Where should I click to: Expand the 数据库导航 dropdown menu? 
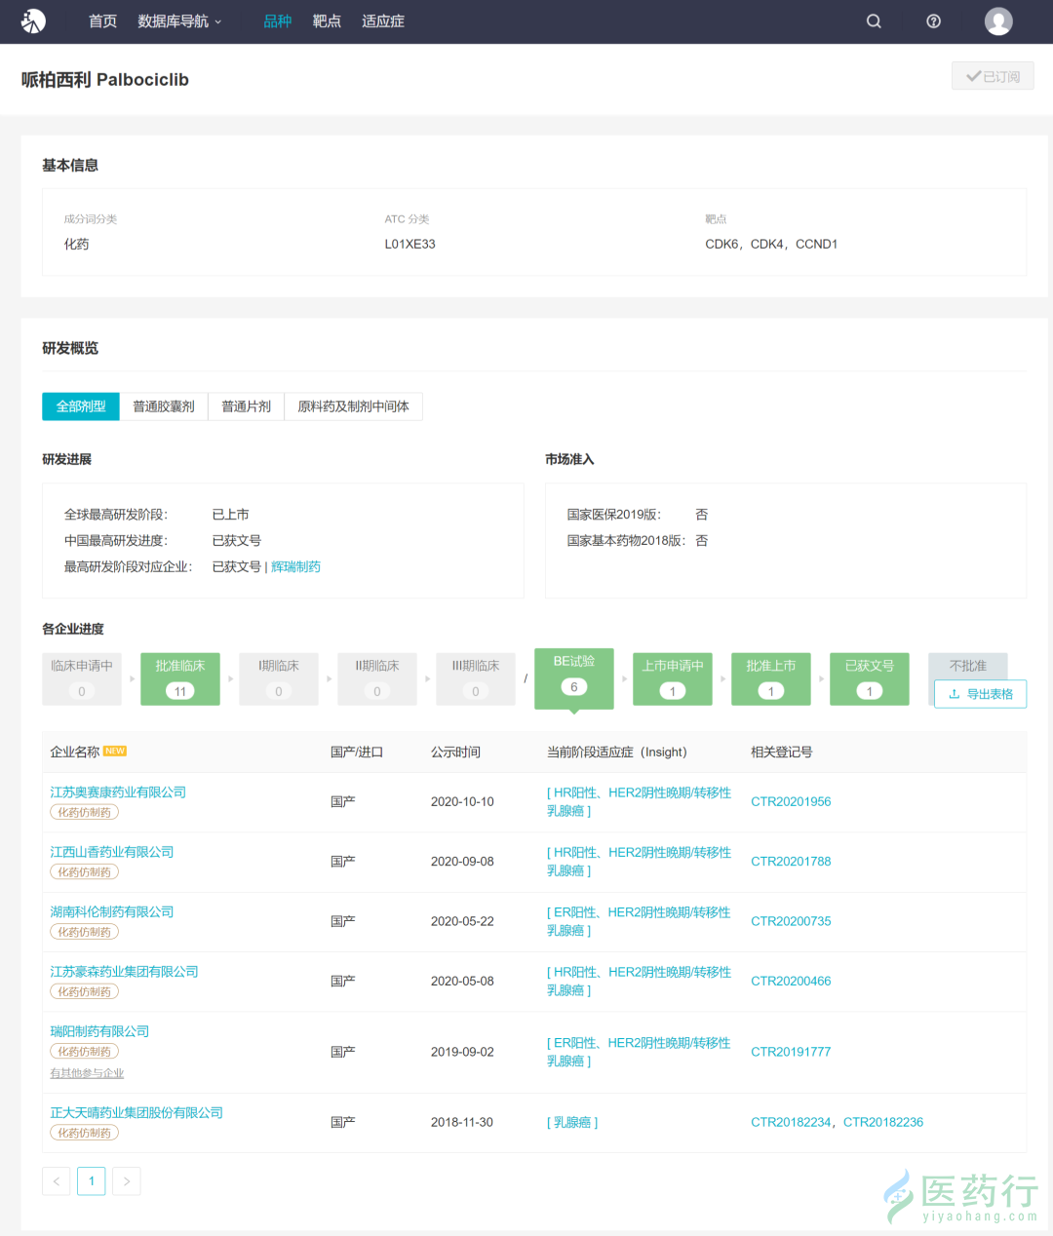pos(179,21)
